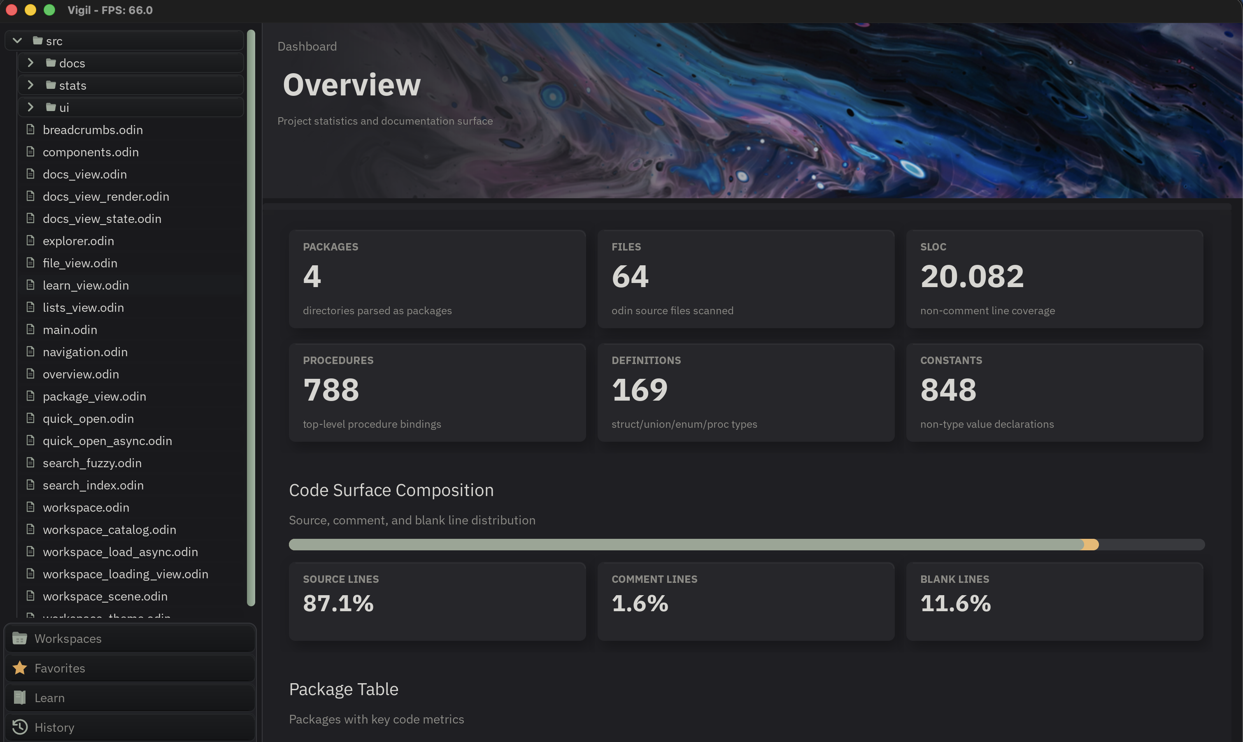Image resolution: width=1243 pixels, height=742 pixels.
Task: Click the orange comment segment of bar
Action: (x=1092, y=545)
